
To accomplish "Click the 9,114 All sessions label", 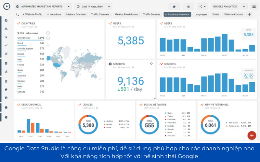I will [x=28, y=33].
